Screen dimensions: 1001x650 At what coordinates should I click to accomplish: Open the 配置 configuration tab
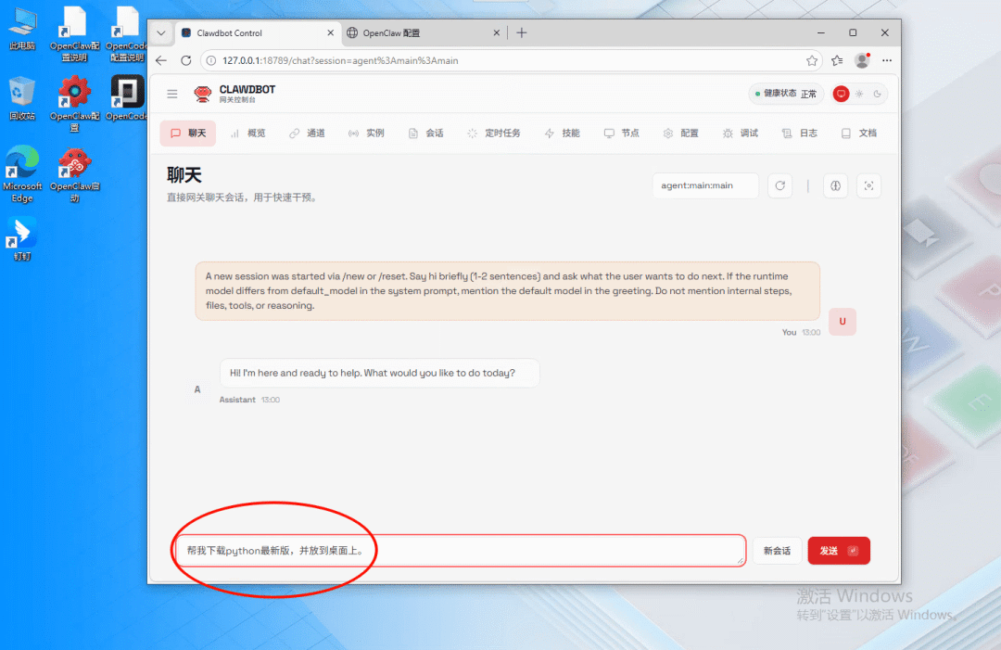(681, 134)
